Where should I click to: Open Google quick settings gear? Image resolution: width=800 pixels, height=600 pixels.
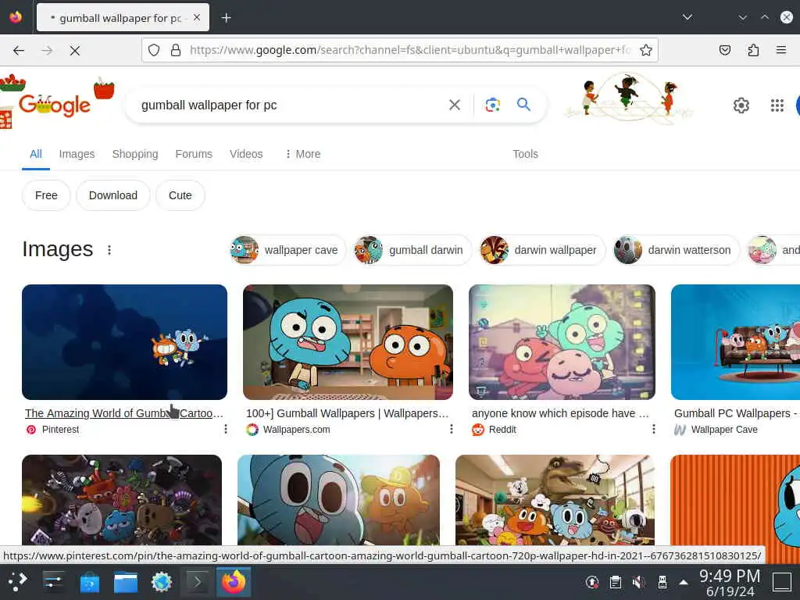pos(741,105)
